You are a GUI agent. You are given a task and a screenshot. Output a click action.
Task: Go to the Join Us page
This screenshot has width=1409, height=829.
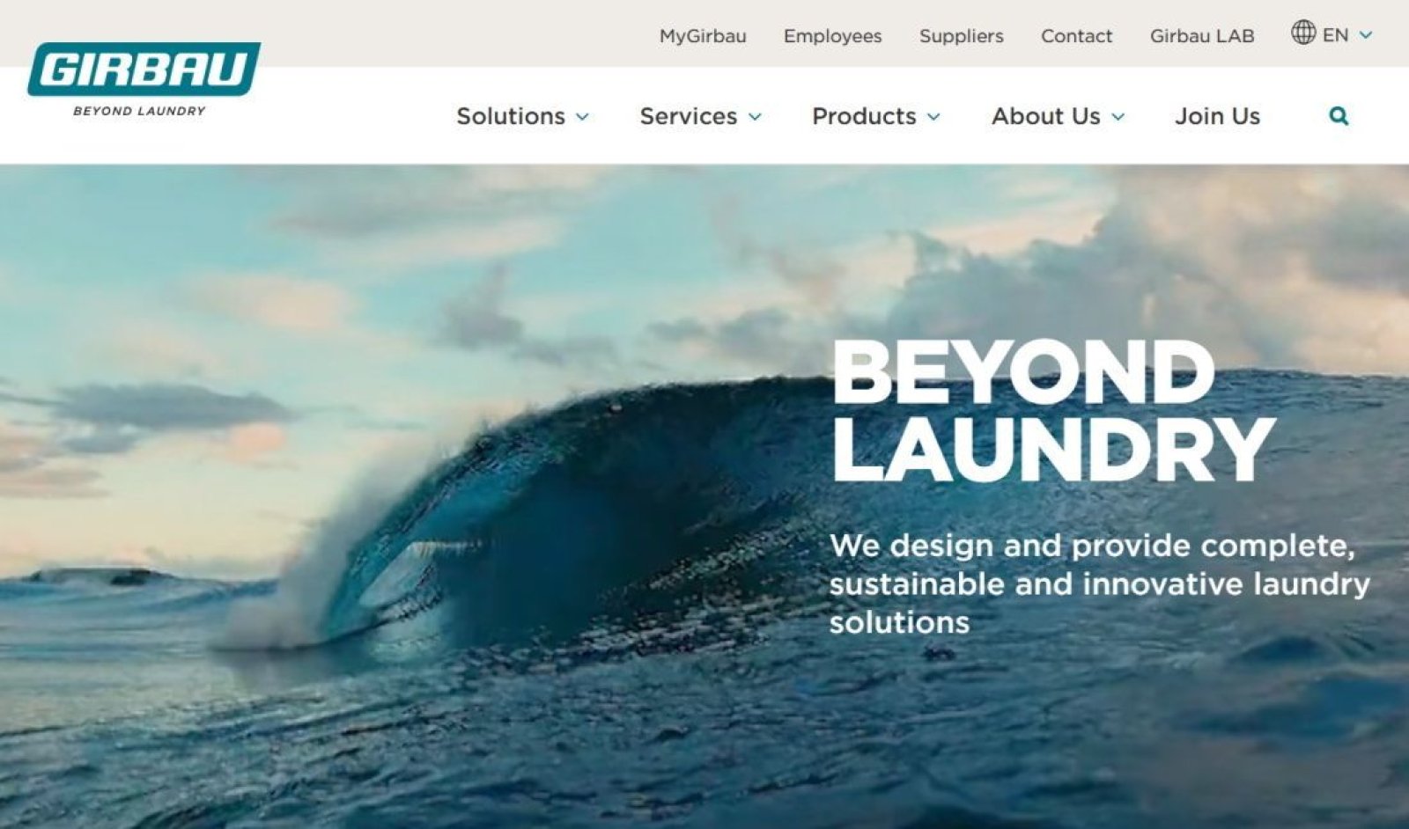1217,116
